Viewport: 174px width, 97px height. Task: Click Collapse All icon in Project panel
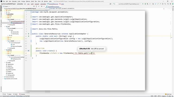click(39, 6)
